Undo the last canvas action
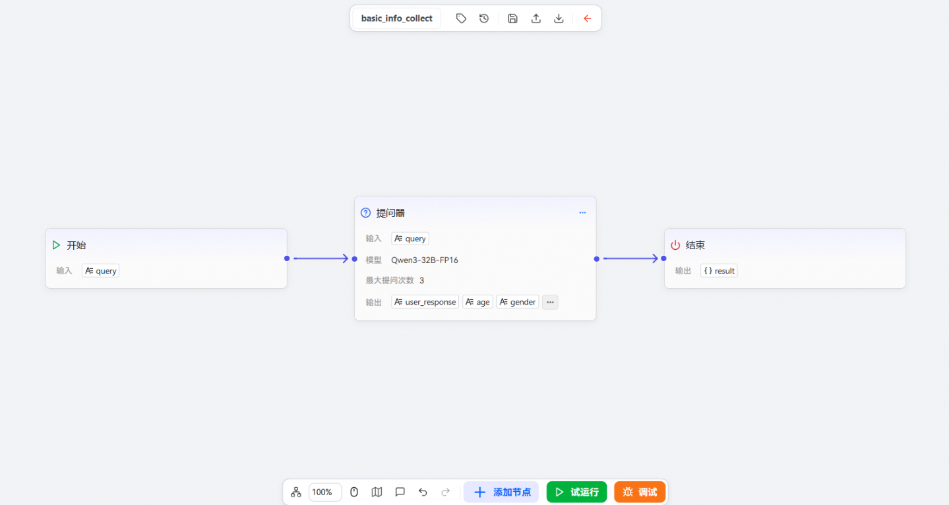This screenshot has height=505, width=949. (x=423, y=492)
